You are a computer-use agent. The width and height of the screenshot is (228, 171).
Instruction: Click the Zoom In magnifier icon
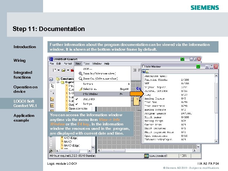pyautogui.click(x=80, y=73)
